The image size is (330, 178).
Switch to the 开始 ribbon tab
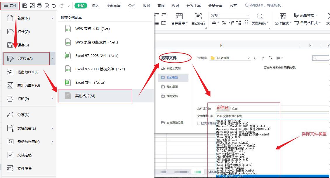pyautogui.click(x=81, y=6)
